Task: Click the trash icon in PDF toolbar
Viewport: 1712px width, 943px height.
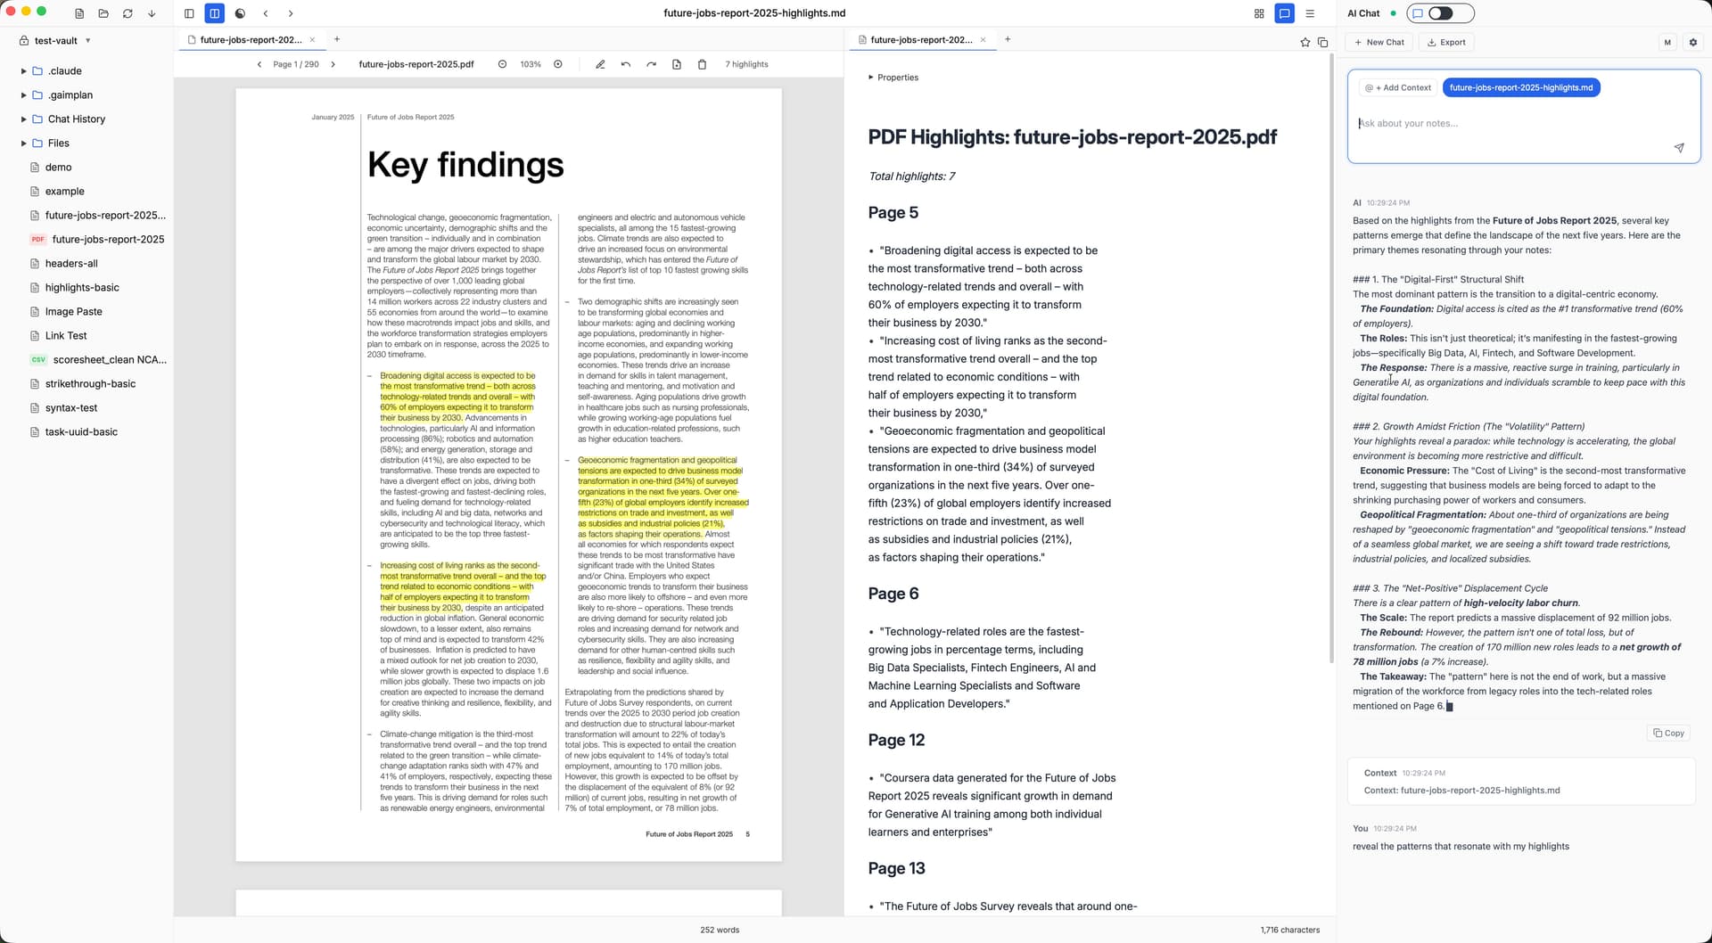Action: tap(702, 64)
